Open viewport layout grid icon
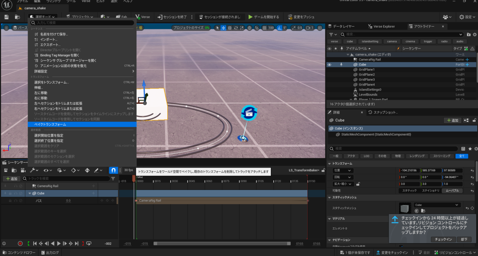This screenshot has width=478, height=256. click(319, 28)
